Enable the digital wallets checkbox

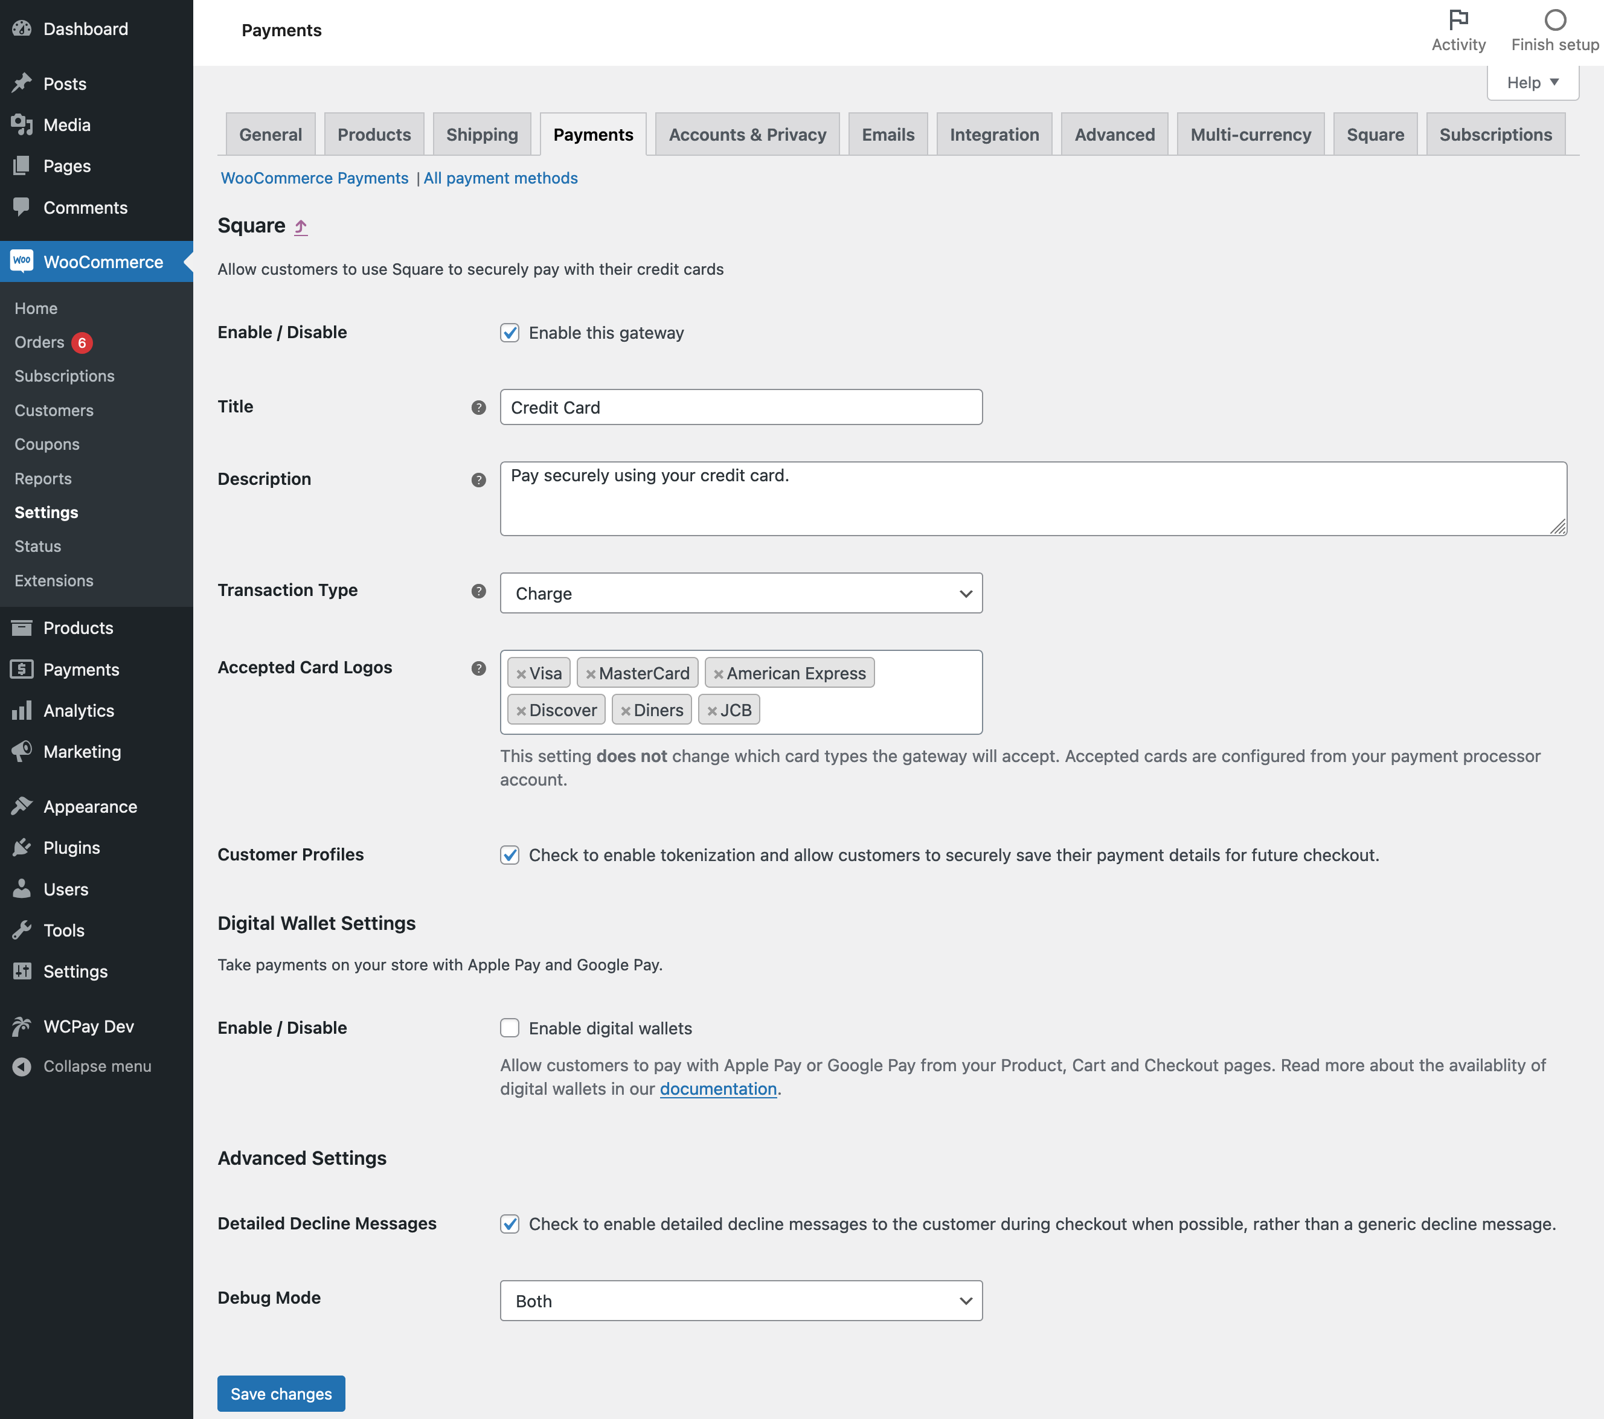click(x=509, y=1028)
